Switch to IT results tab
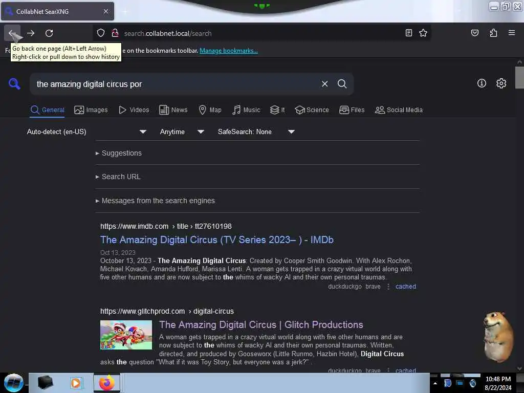This screenshot has height=393, width=524. pos(277,110)
